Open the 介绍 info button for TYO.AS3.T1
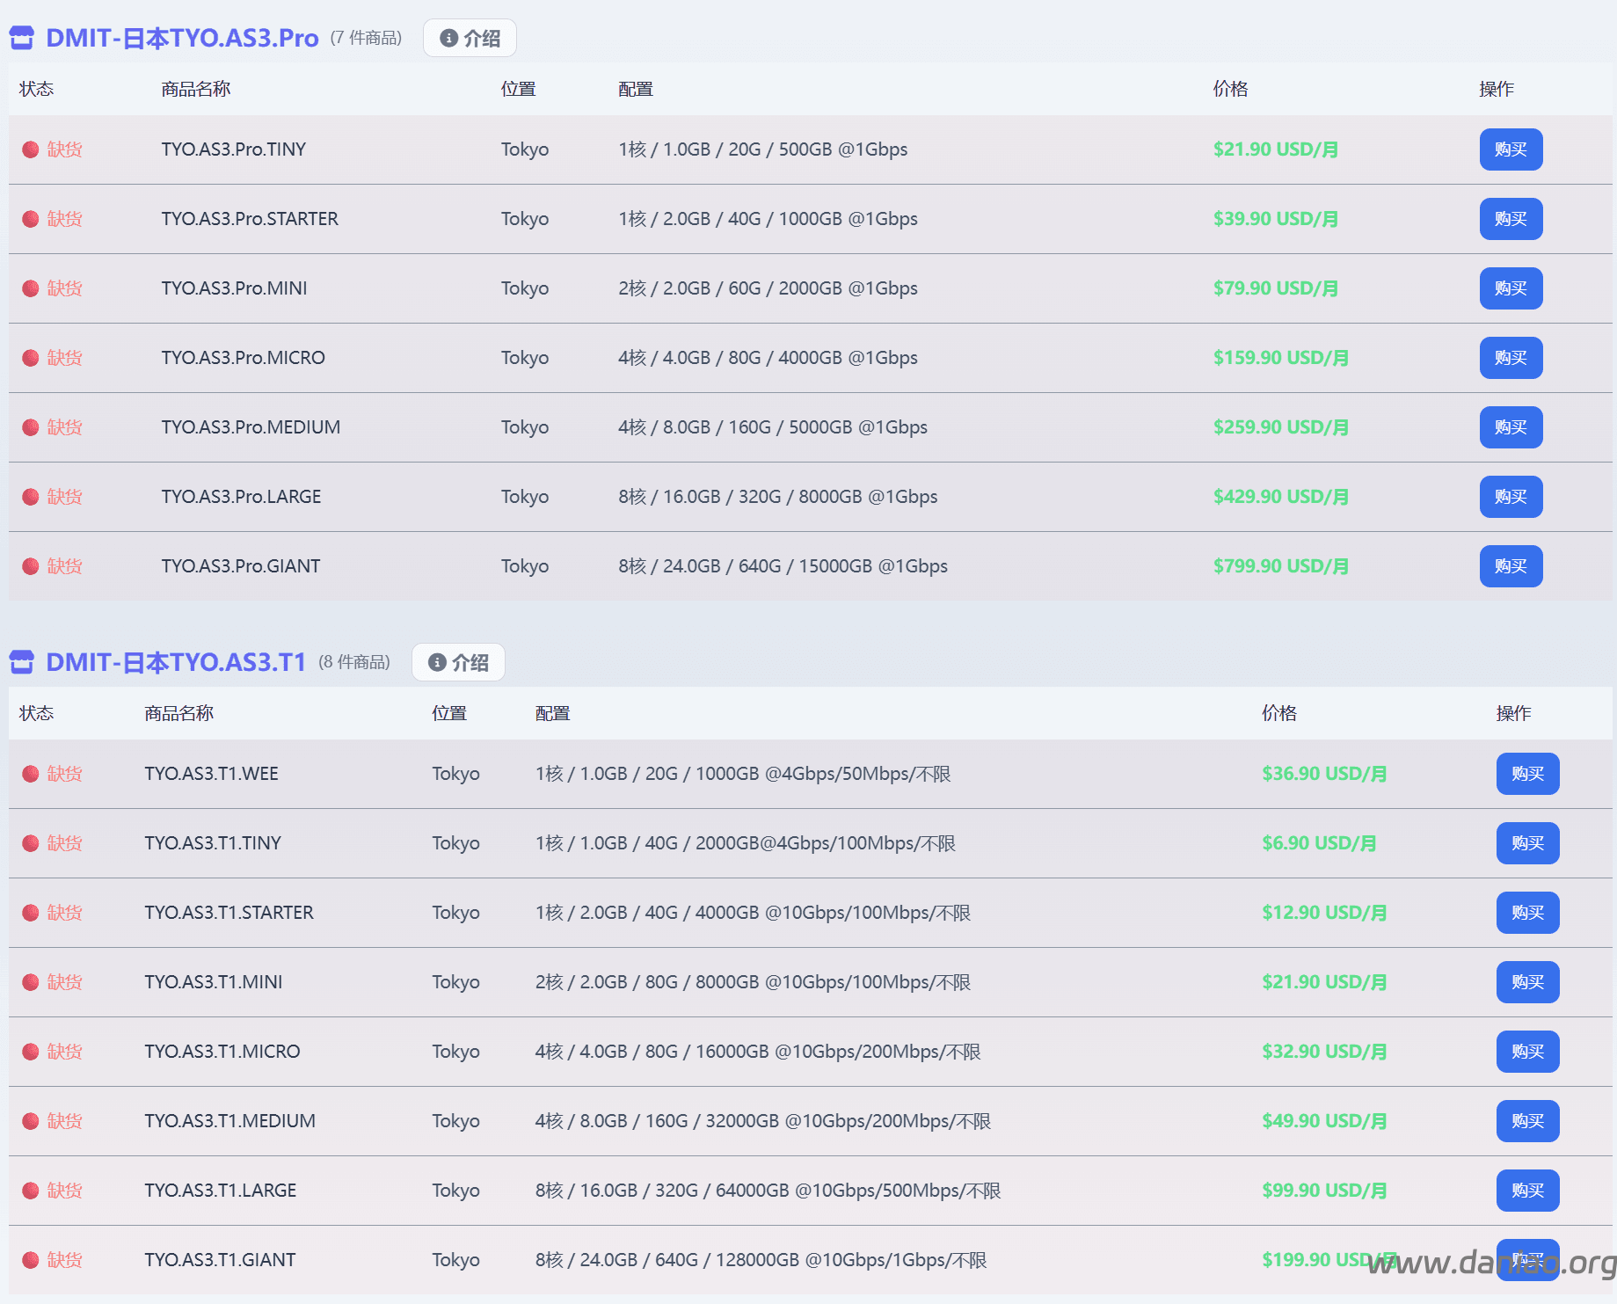 click(458, 662)
